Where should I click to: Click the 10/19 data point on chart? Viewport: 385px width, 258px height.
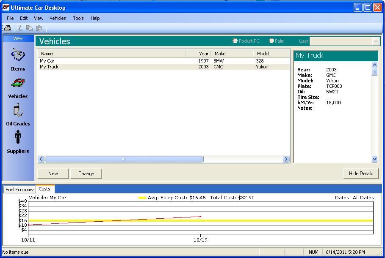200,216
